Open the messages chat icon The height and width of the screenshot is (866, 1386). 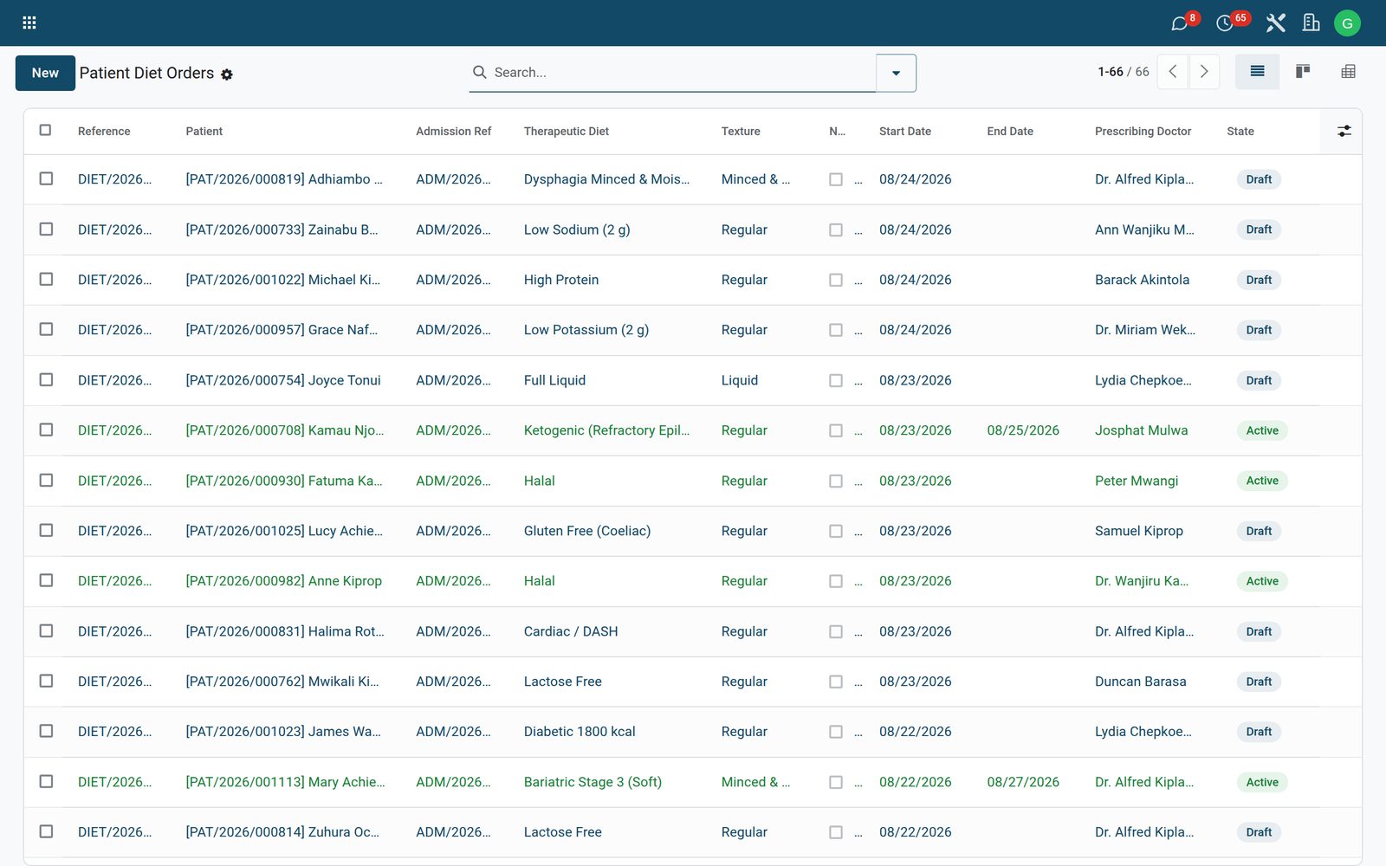[1179, 23]
